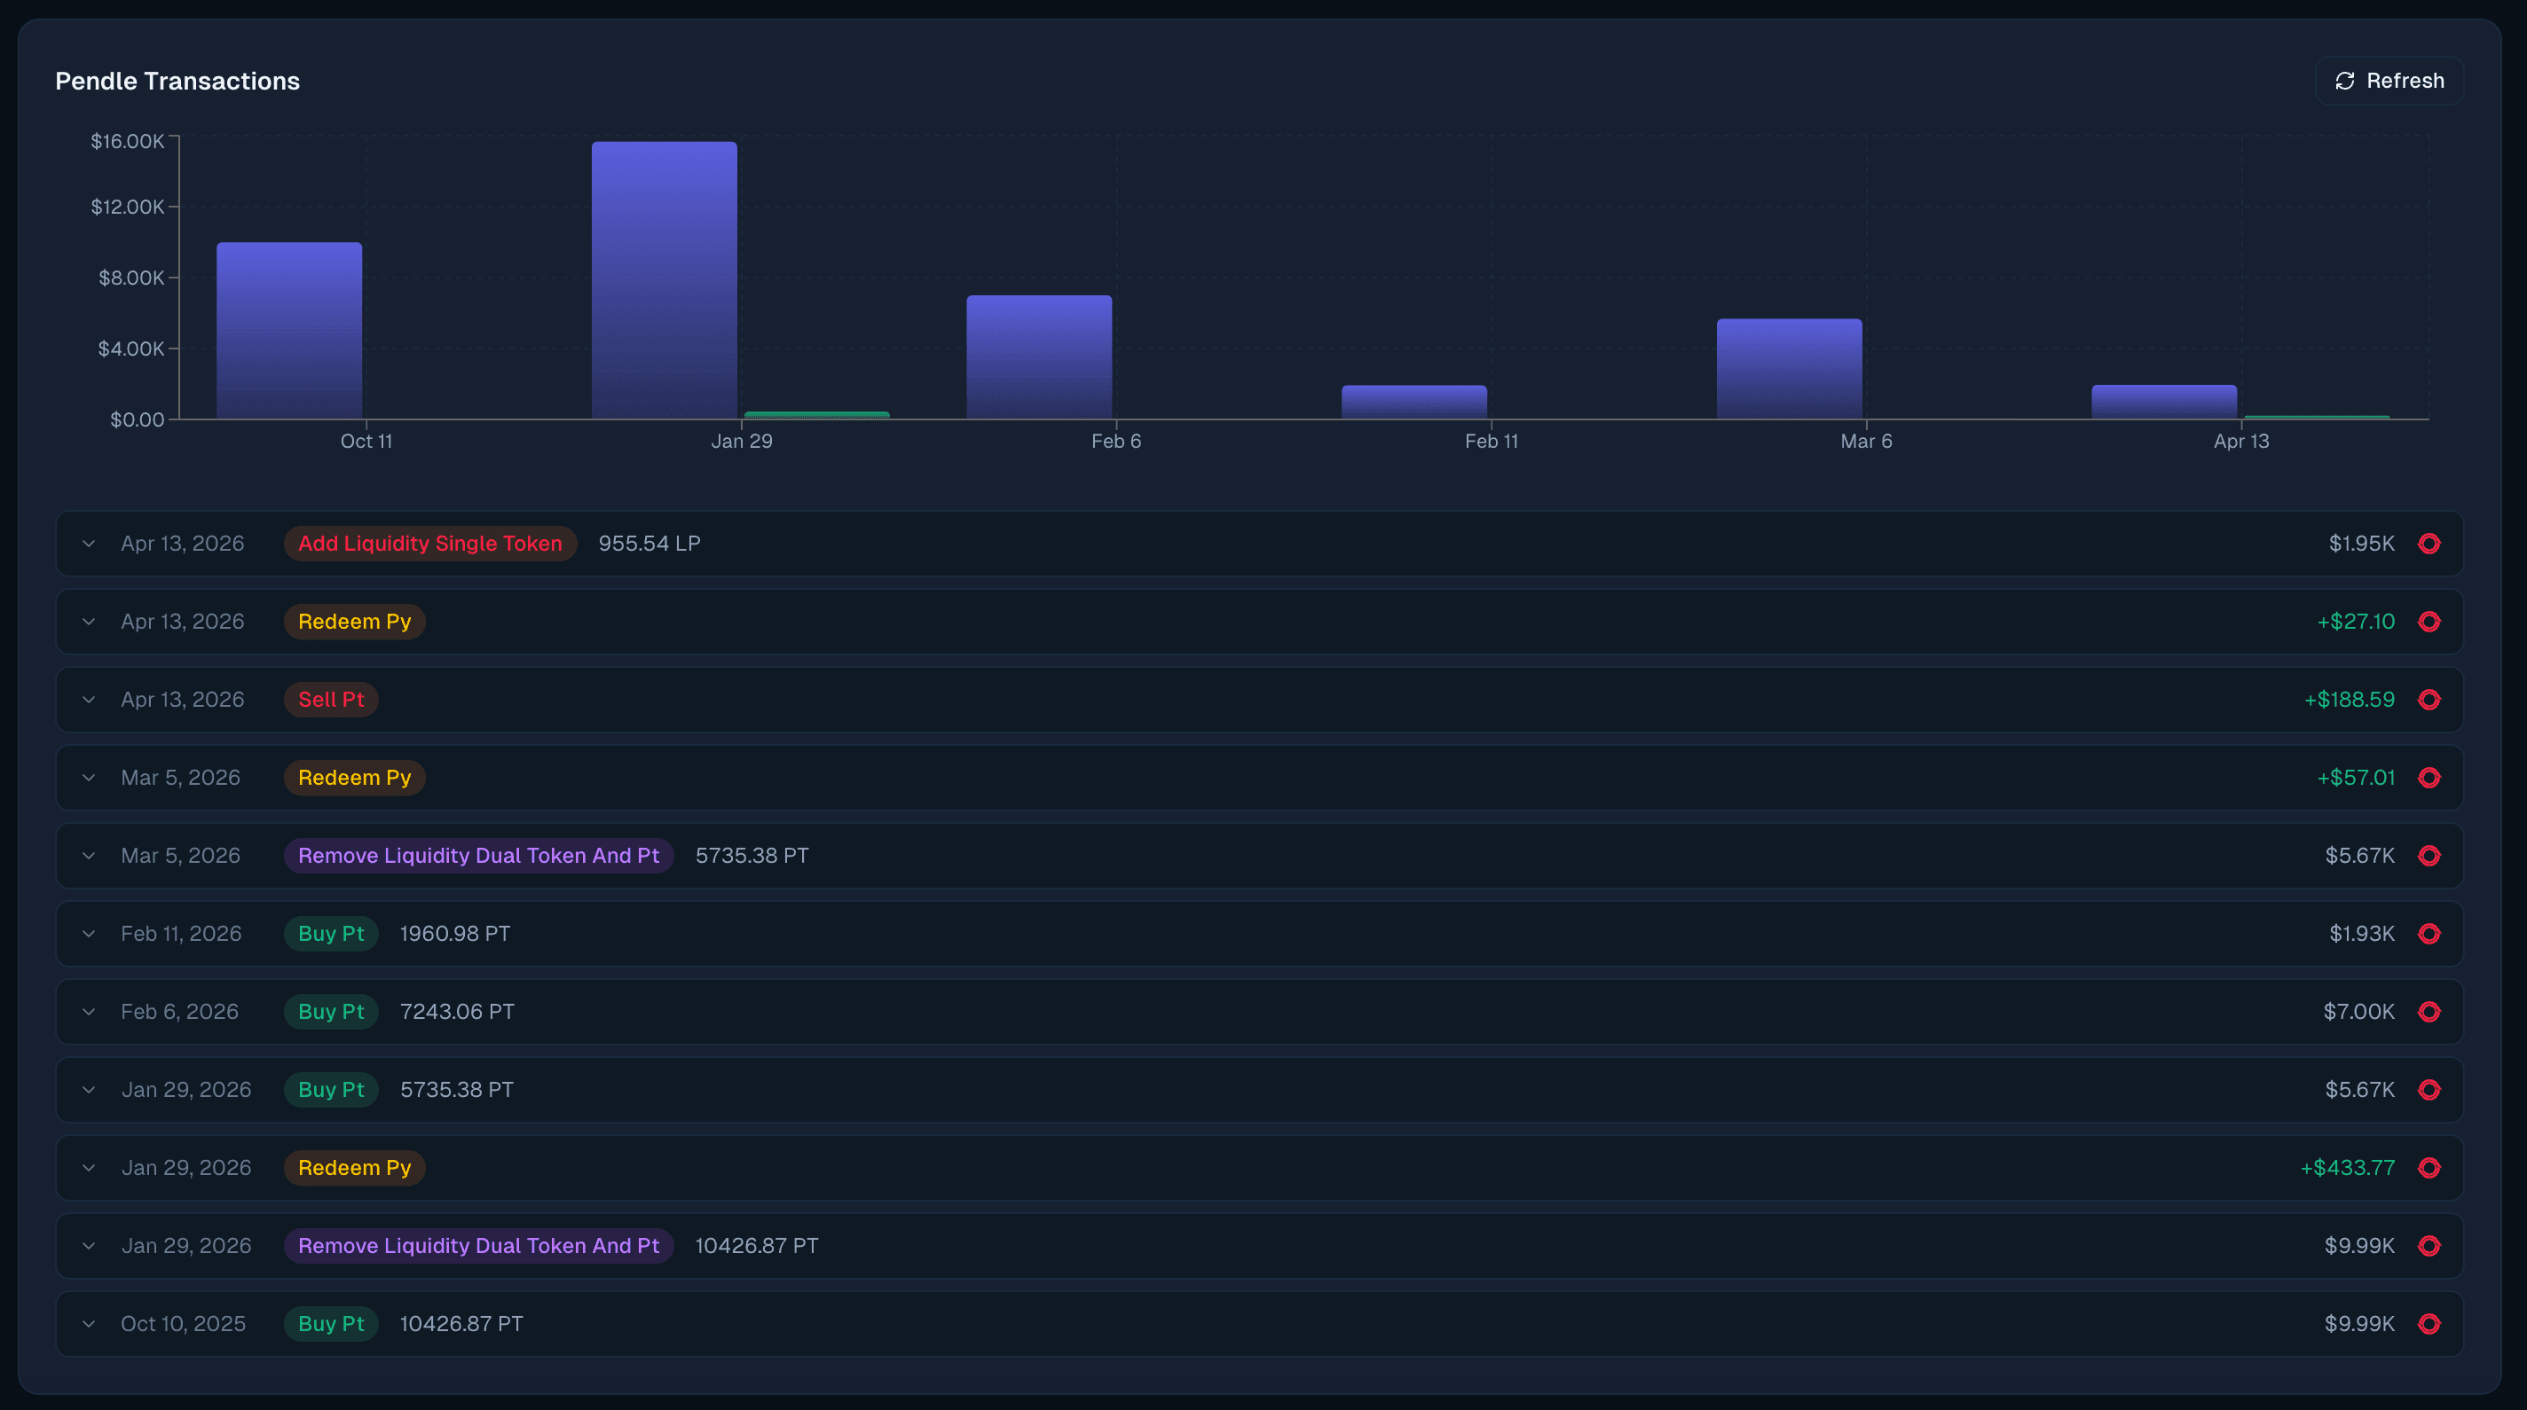
Task: Expand the Feb 6 Buy Pt row chevron
Action: coord(89,1012)
